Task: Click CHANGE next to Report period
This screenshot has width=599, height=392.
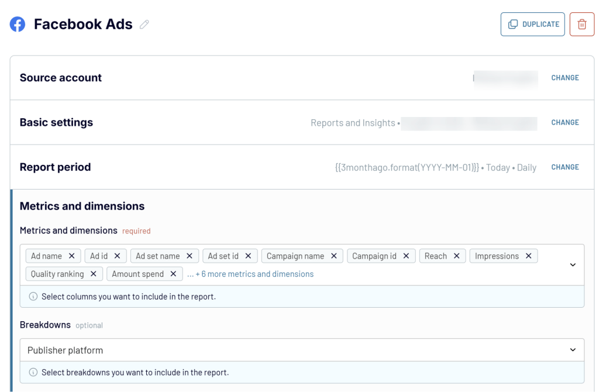Action: coord(564,167)
